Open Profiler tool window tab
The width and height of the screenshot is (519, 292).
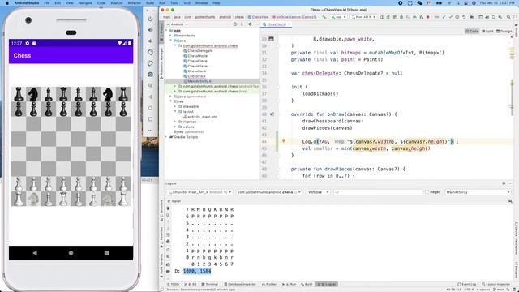click(269, 284)
